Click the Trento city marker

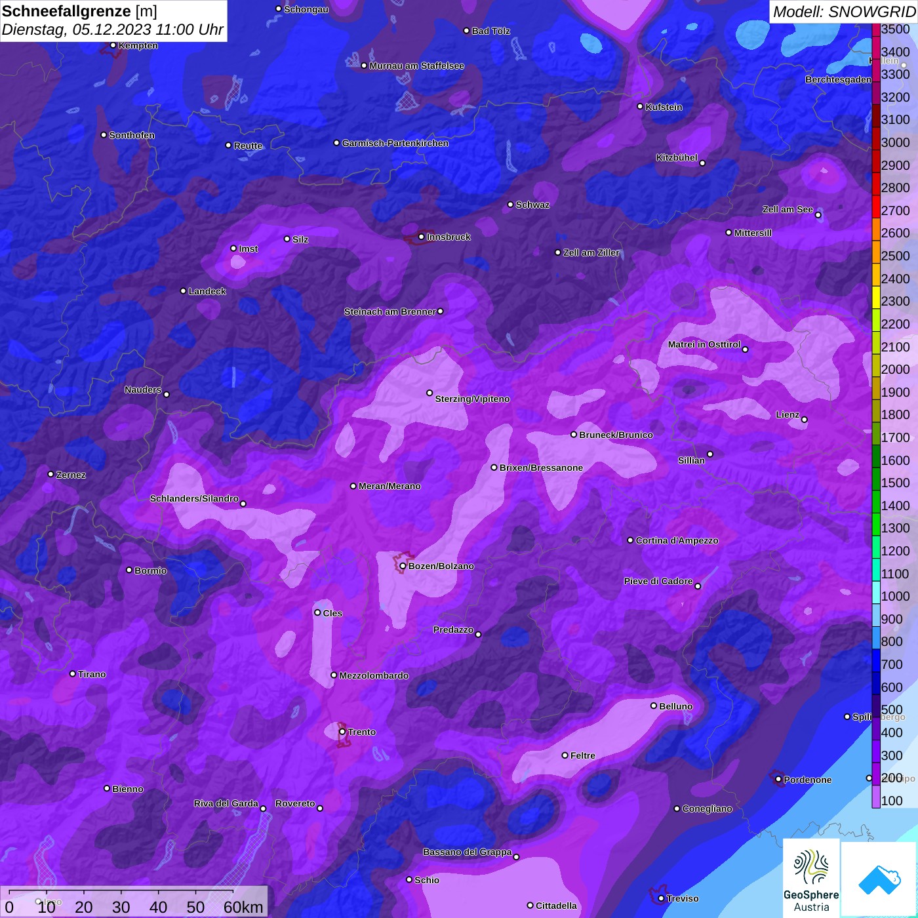pos(342,732)
